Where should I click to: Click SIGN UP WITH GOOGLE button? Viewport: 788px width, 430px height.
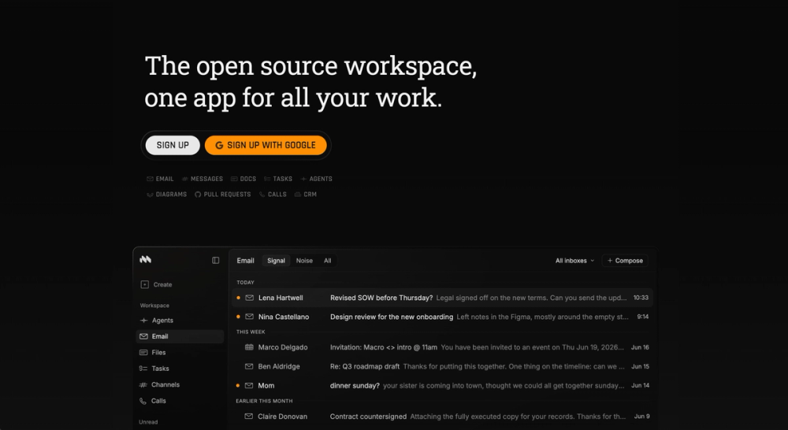266,145
